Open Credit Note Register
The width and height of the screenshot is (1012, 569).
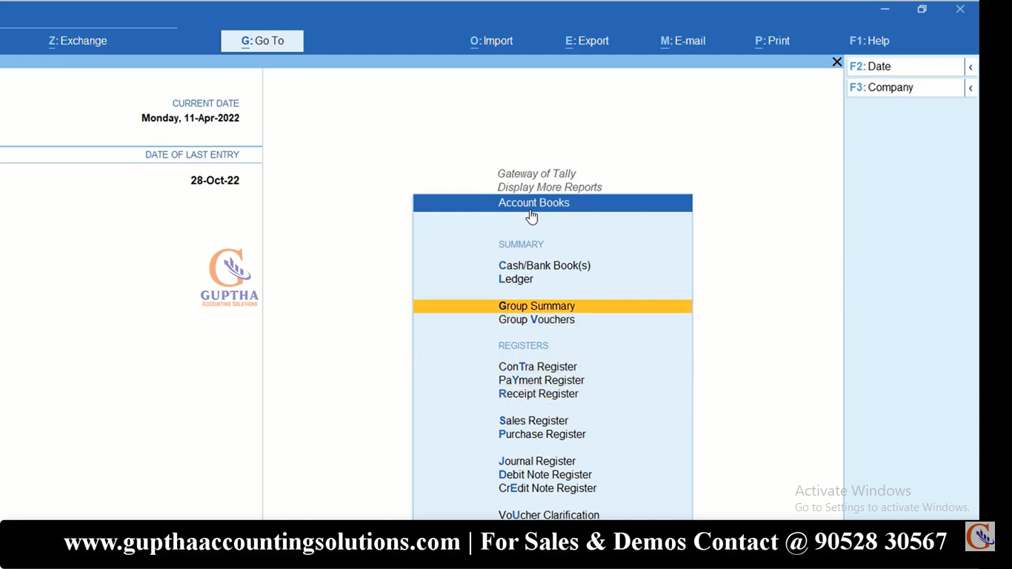coord(547,488)
